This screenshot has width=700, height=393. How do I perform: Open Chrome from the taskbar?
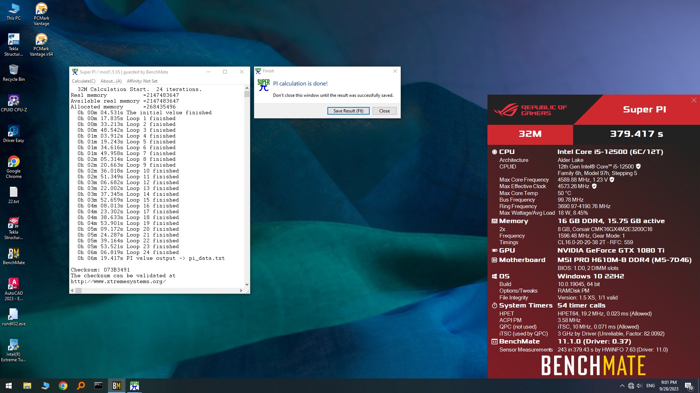63,386
